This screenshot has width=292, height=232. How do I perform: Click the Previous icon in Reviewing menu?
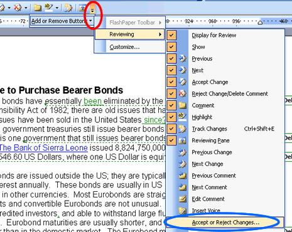click(x=183, y=58)
